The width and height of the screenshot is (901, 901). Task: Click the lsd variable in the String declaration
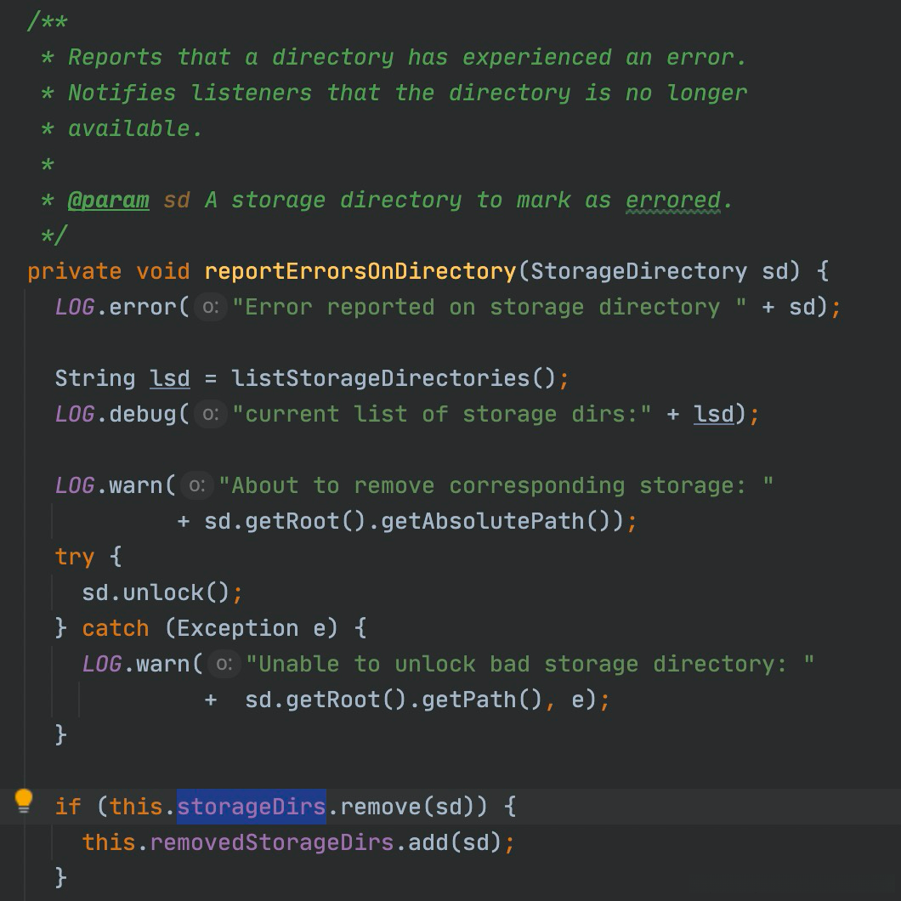click(x=170, y=378)
